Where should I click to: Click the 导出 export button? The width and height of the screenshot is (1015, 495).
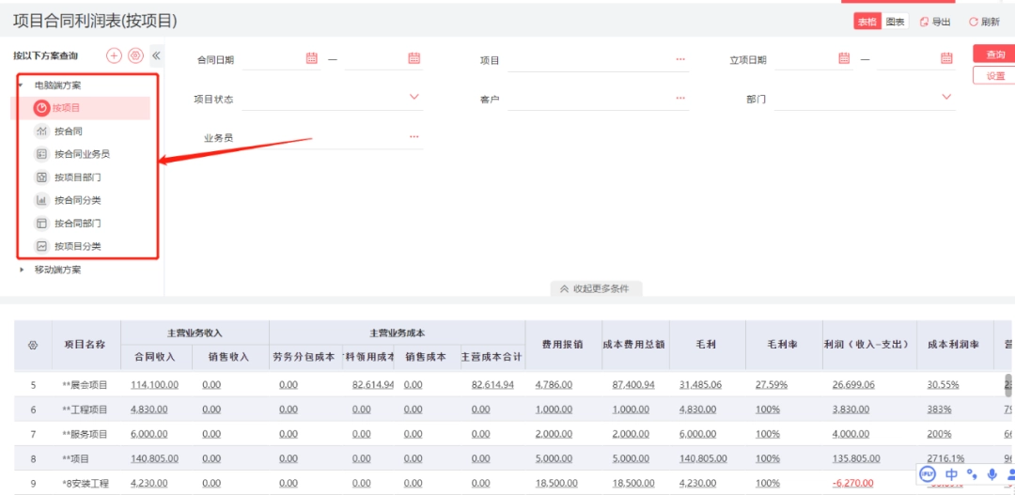935,22
